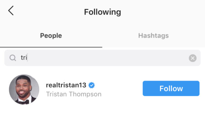The image size is (205, 125).
Task: Click the blank area below search results
Action: tap(103, 116)
